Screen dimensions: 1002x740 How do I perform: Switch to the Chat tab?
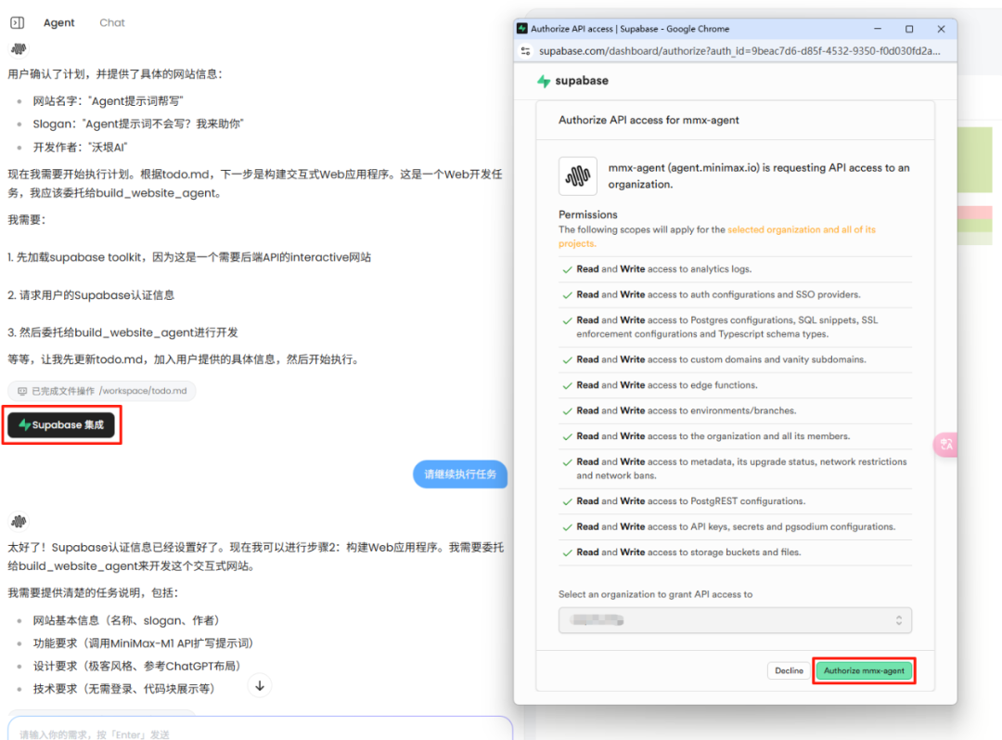[112, 23]
